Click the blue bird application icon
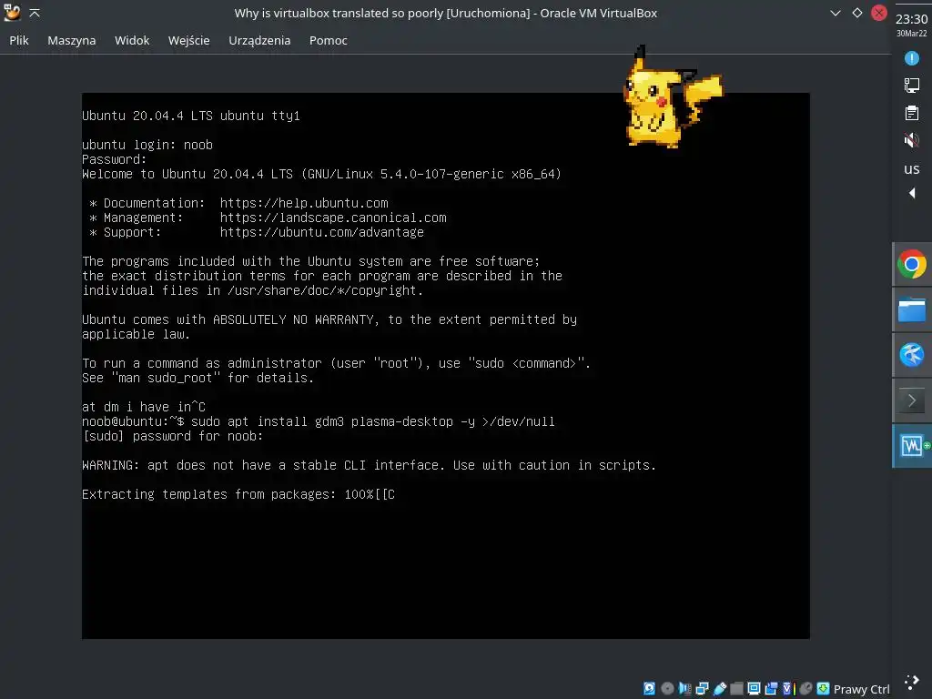The height and width of the screenshot is (699, 932). tap(911, 355)
